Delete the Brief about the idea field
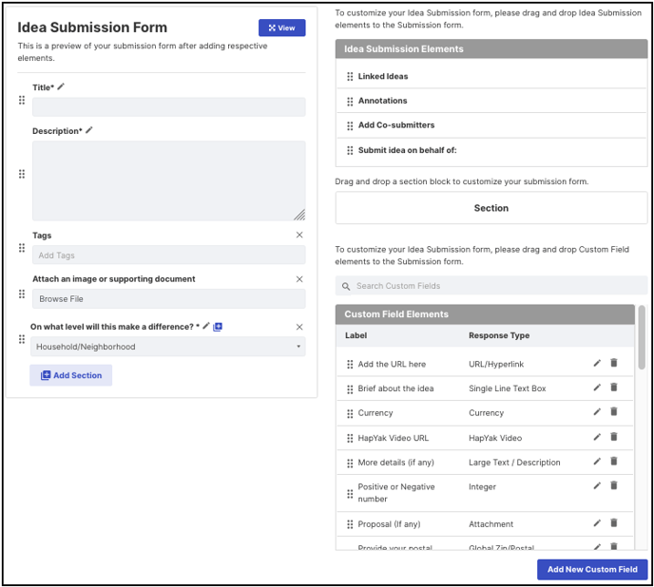Screen dimensions: 654x587 (613, 388)
